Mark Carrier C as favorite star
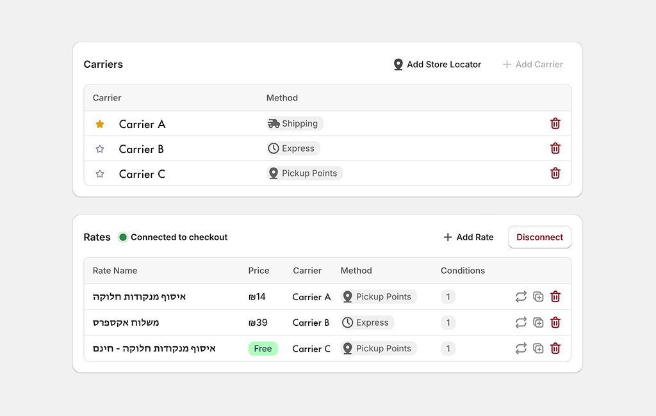Viewport: 656px width, 416px height. (99, 174)
